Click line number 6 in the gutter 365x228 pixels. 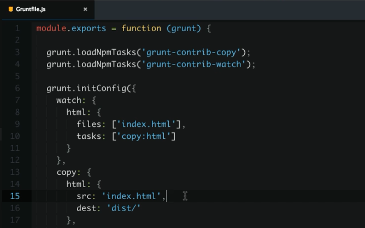click(17, 88)
